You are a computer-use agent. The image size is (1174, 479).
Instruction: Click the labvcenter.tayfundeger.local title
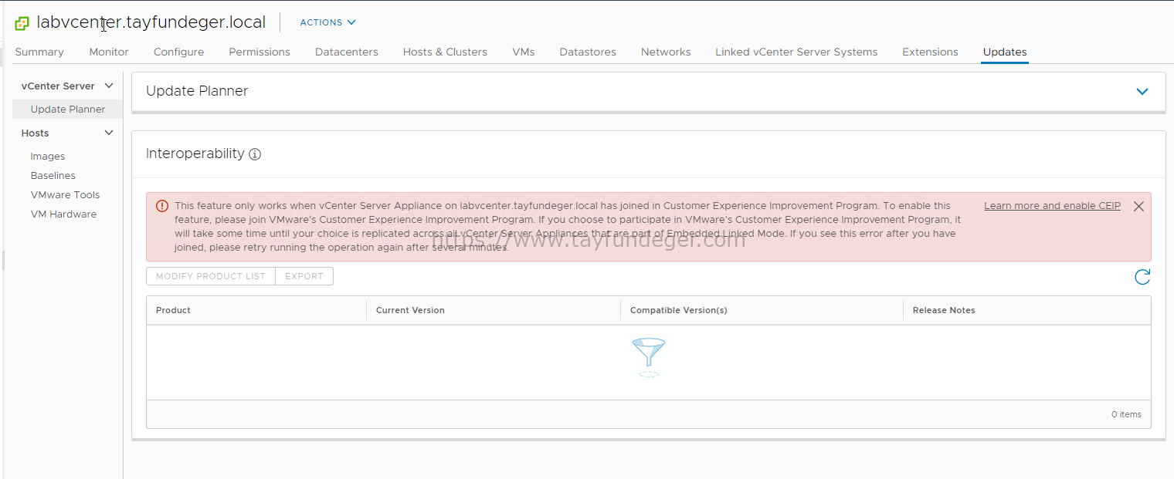[151, 22]
